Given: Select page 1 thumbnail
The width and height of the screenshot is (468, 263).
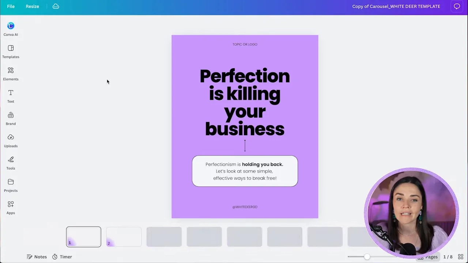Looking at the screenshot, I should pos(84,237).
